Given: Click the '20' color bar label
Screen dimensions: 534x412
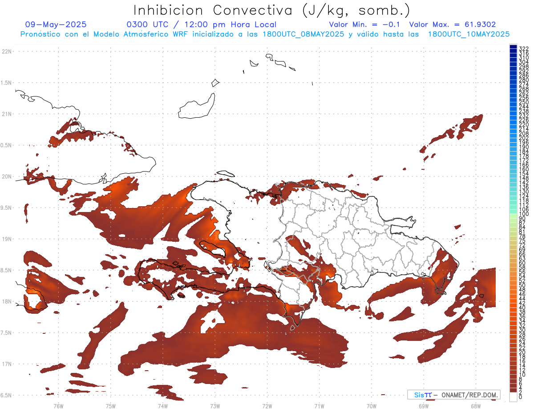Looking at the screenshot, I should (x=522, y=352).
